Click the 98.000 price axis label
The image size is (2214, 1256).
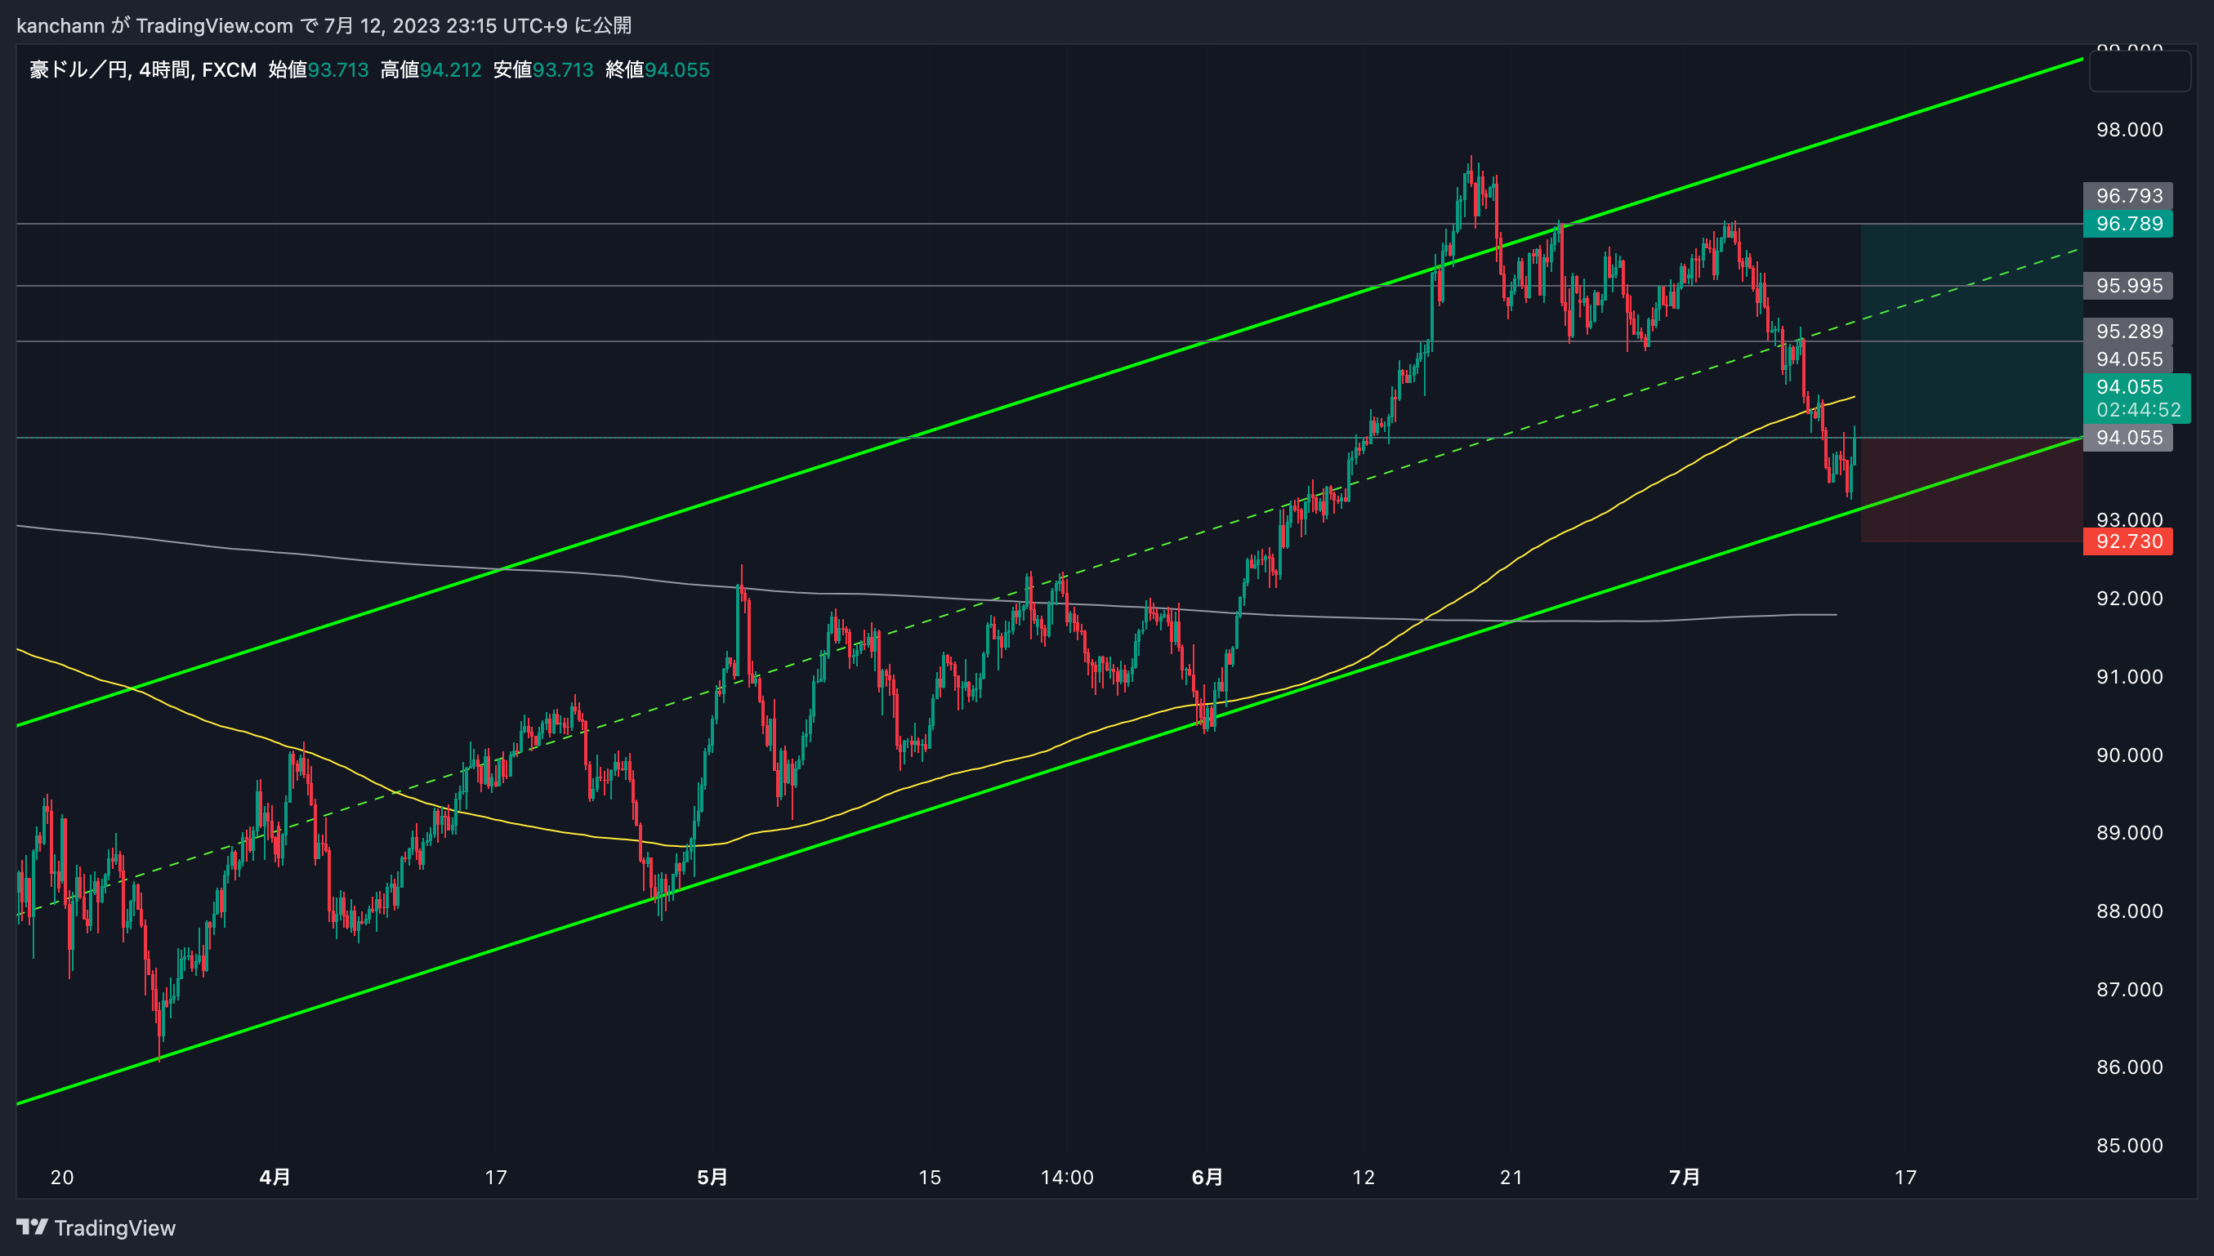tap(2130, 131)
